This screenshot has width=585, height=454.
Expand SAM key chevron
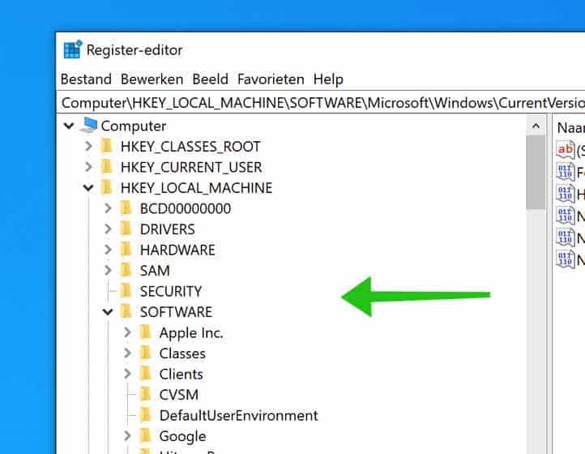[x=108, y=270]
